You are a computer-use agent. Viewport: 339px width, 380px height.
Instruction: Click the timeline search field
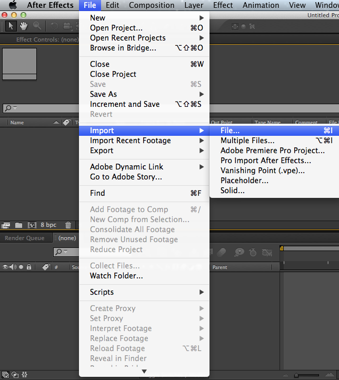(x=66, y=252)
